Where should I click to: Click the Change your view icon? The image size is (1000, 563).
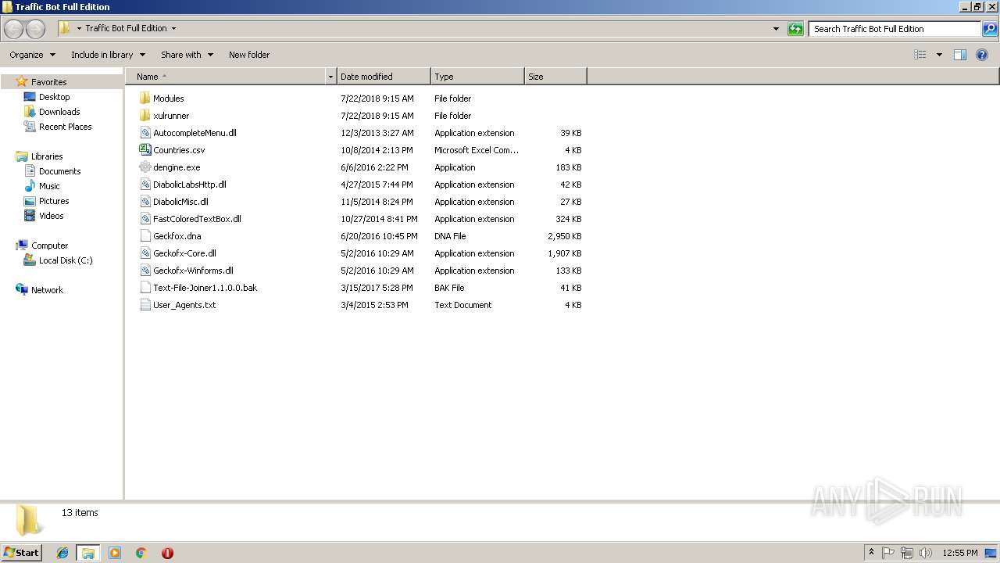pyautogui.click(x=920, y=55)
